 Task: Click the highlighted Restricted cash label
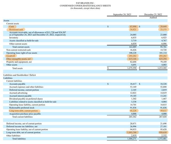[x=16, y=30]
